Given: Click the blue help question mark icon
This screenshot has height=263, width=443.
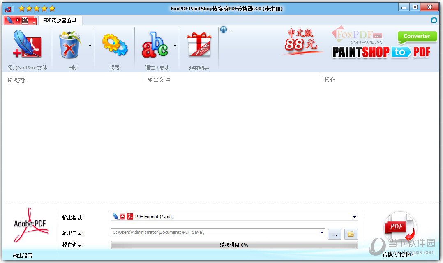Looking at the screenshot, I should coord(224,30).
